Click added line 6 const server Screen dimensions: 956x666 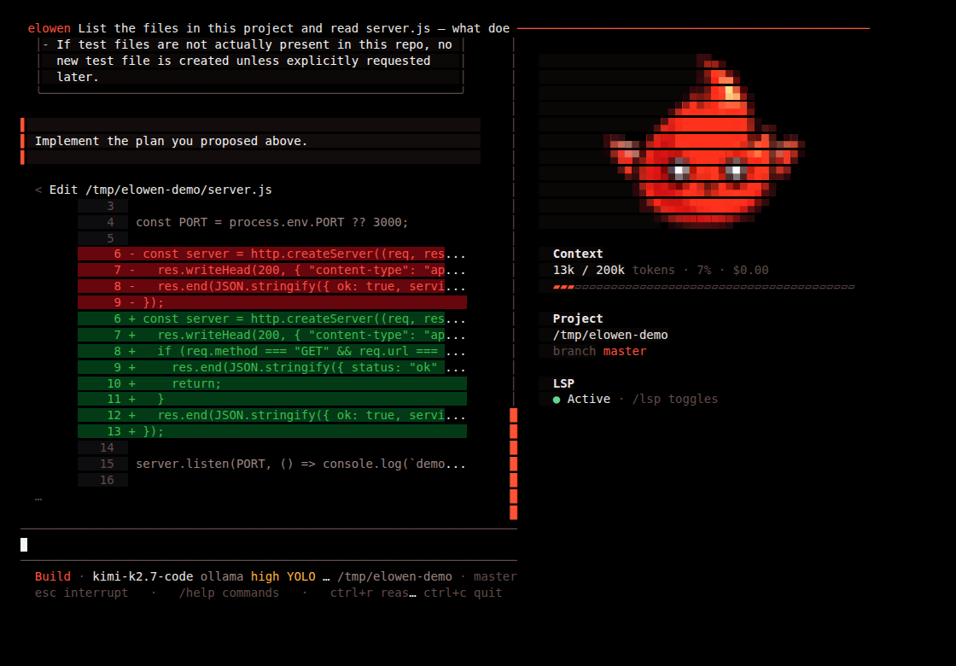tap(272, 318)
